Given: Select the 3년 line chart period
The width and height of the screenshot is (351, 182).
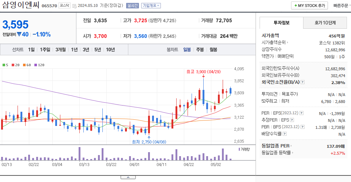Looking at the screenshot, I should [86, 50].
